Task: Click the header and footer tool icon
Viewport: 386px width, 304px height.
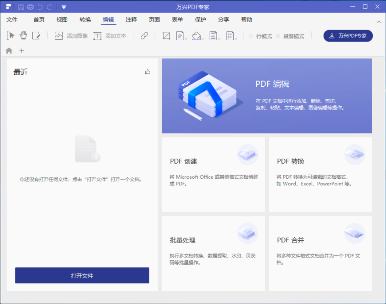Action: pos(213,36)
